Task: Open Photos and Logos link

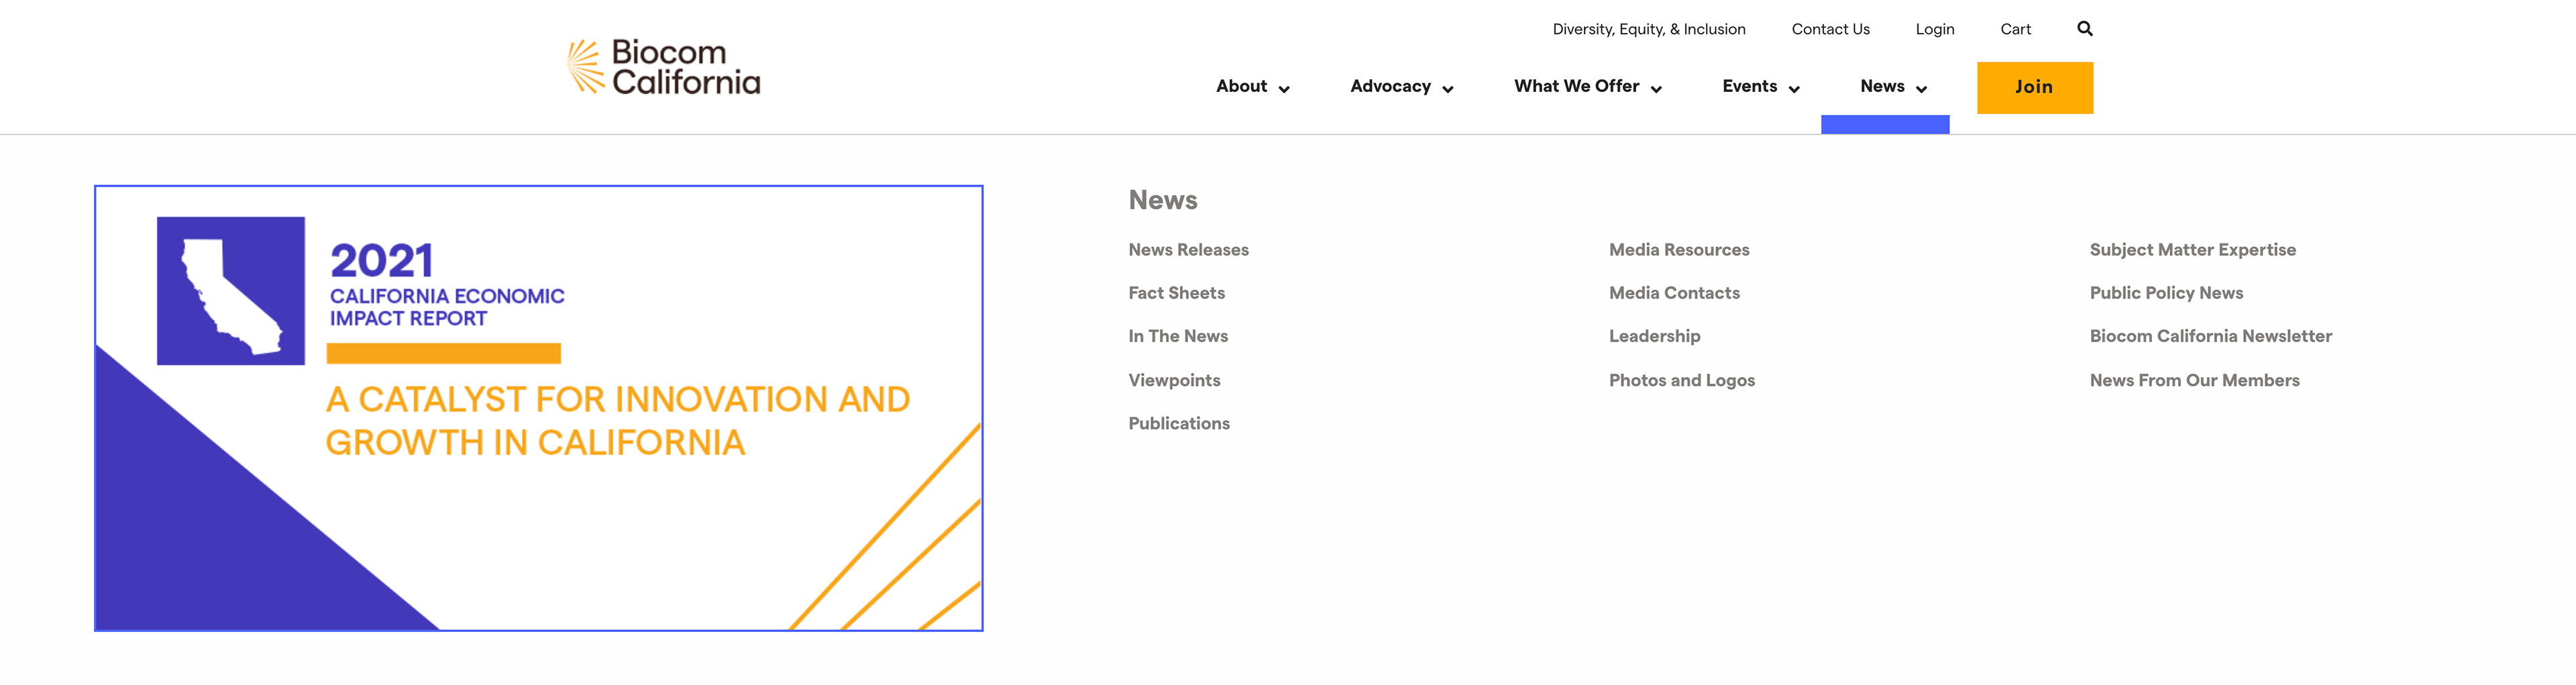Action: [x=1681, y=380]
